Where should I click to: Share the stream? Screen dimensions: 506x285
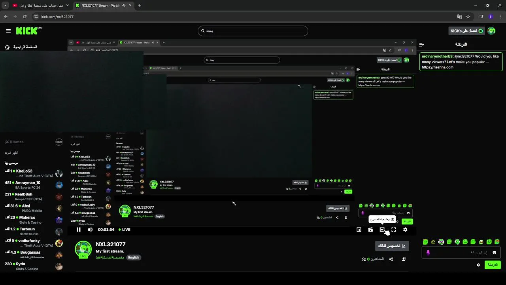(x=391, y=259)
